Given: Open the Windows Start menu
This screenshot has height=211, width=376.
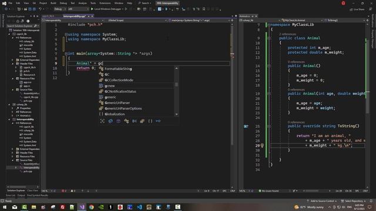Looking at the screenshot, I should click(x=5, y=207).
